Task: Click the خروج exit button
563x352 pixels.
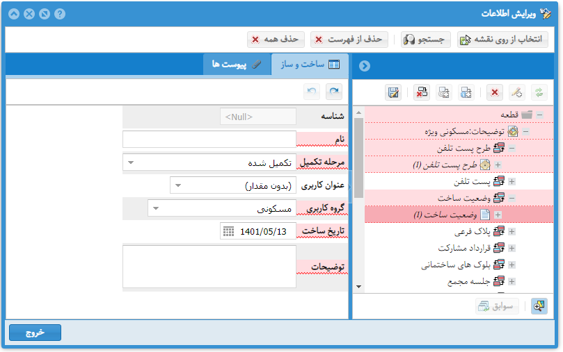Action: pyautogui.click(x=35, y=333)
